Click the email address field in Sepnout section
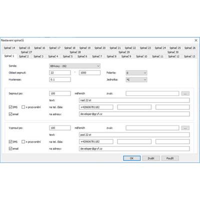The height and width of the screenshot is (200, 200). click(x=134, y=114)
